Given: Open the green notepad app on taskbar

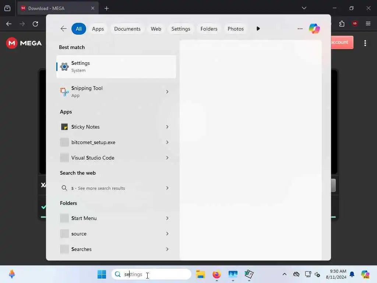Looking at the screenshot, I should [249, 274].
